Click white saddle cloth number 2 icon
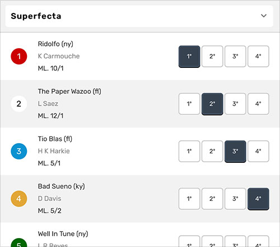The height and width of the screenshot is (247, 280). pyautogui.click(x=19, y=104)
